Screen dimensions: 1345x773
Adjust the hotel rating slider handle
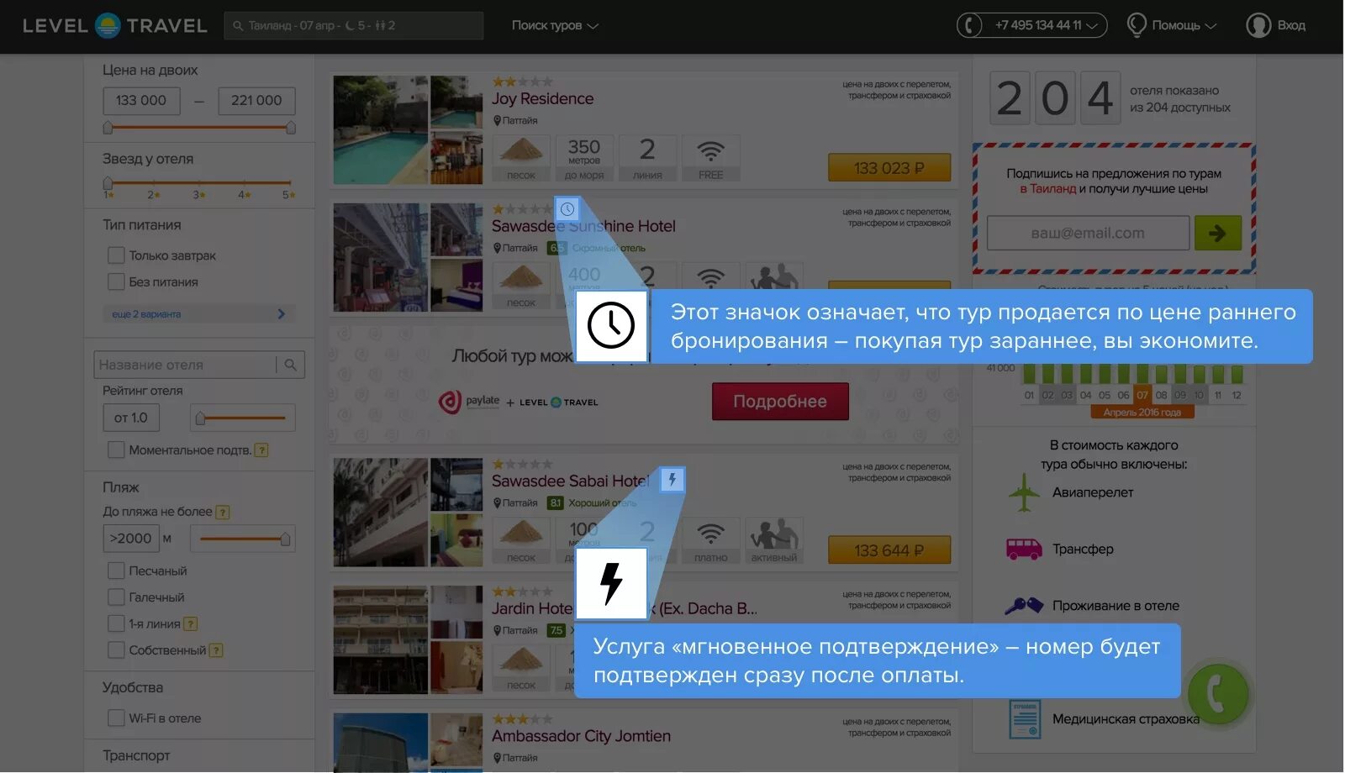coord(200,418)
